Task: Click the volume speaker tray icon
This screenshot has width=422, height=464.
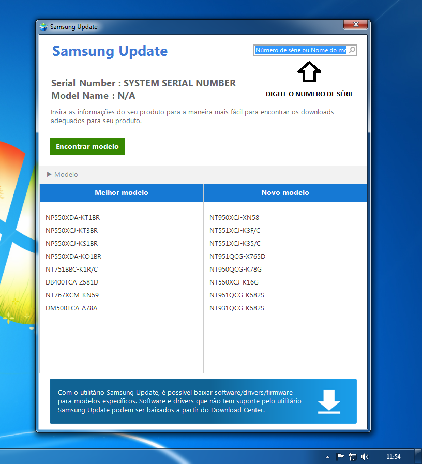Action: [x=365, y=457]
